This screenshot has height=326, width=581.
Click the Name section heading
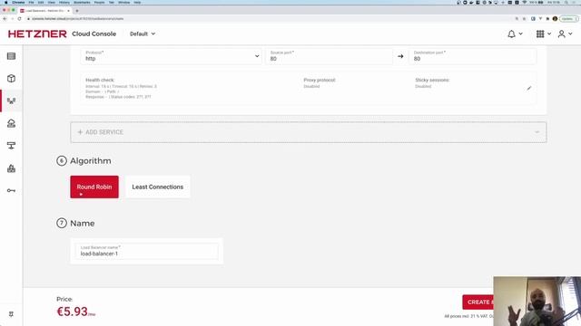tap(83, 224)
